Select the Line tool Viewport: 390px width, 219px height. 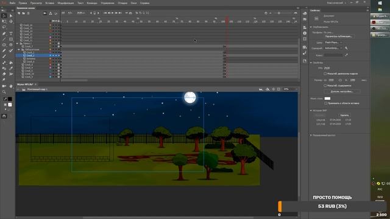click(x=4, y=39)
